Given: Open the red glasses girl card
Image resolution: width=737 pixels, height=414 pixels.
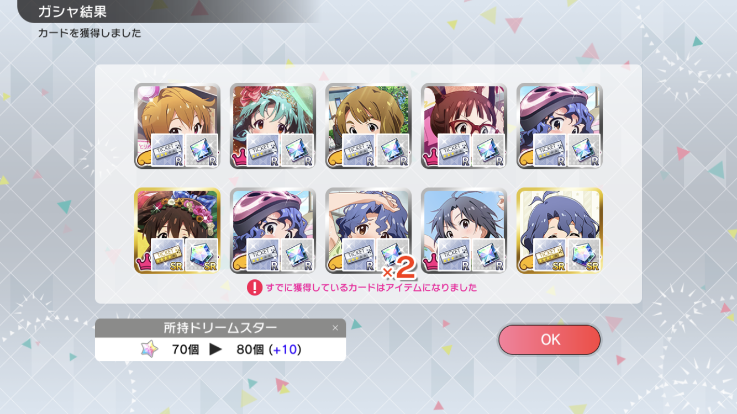Looking at the screenshot, I should point(464,126).
